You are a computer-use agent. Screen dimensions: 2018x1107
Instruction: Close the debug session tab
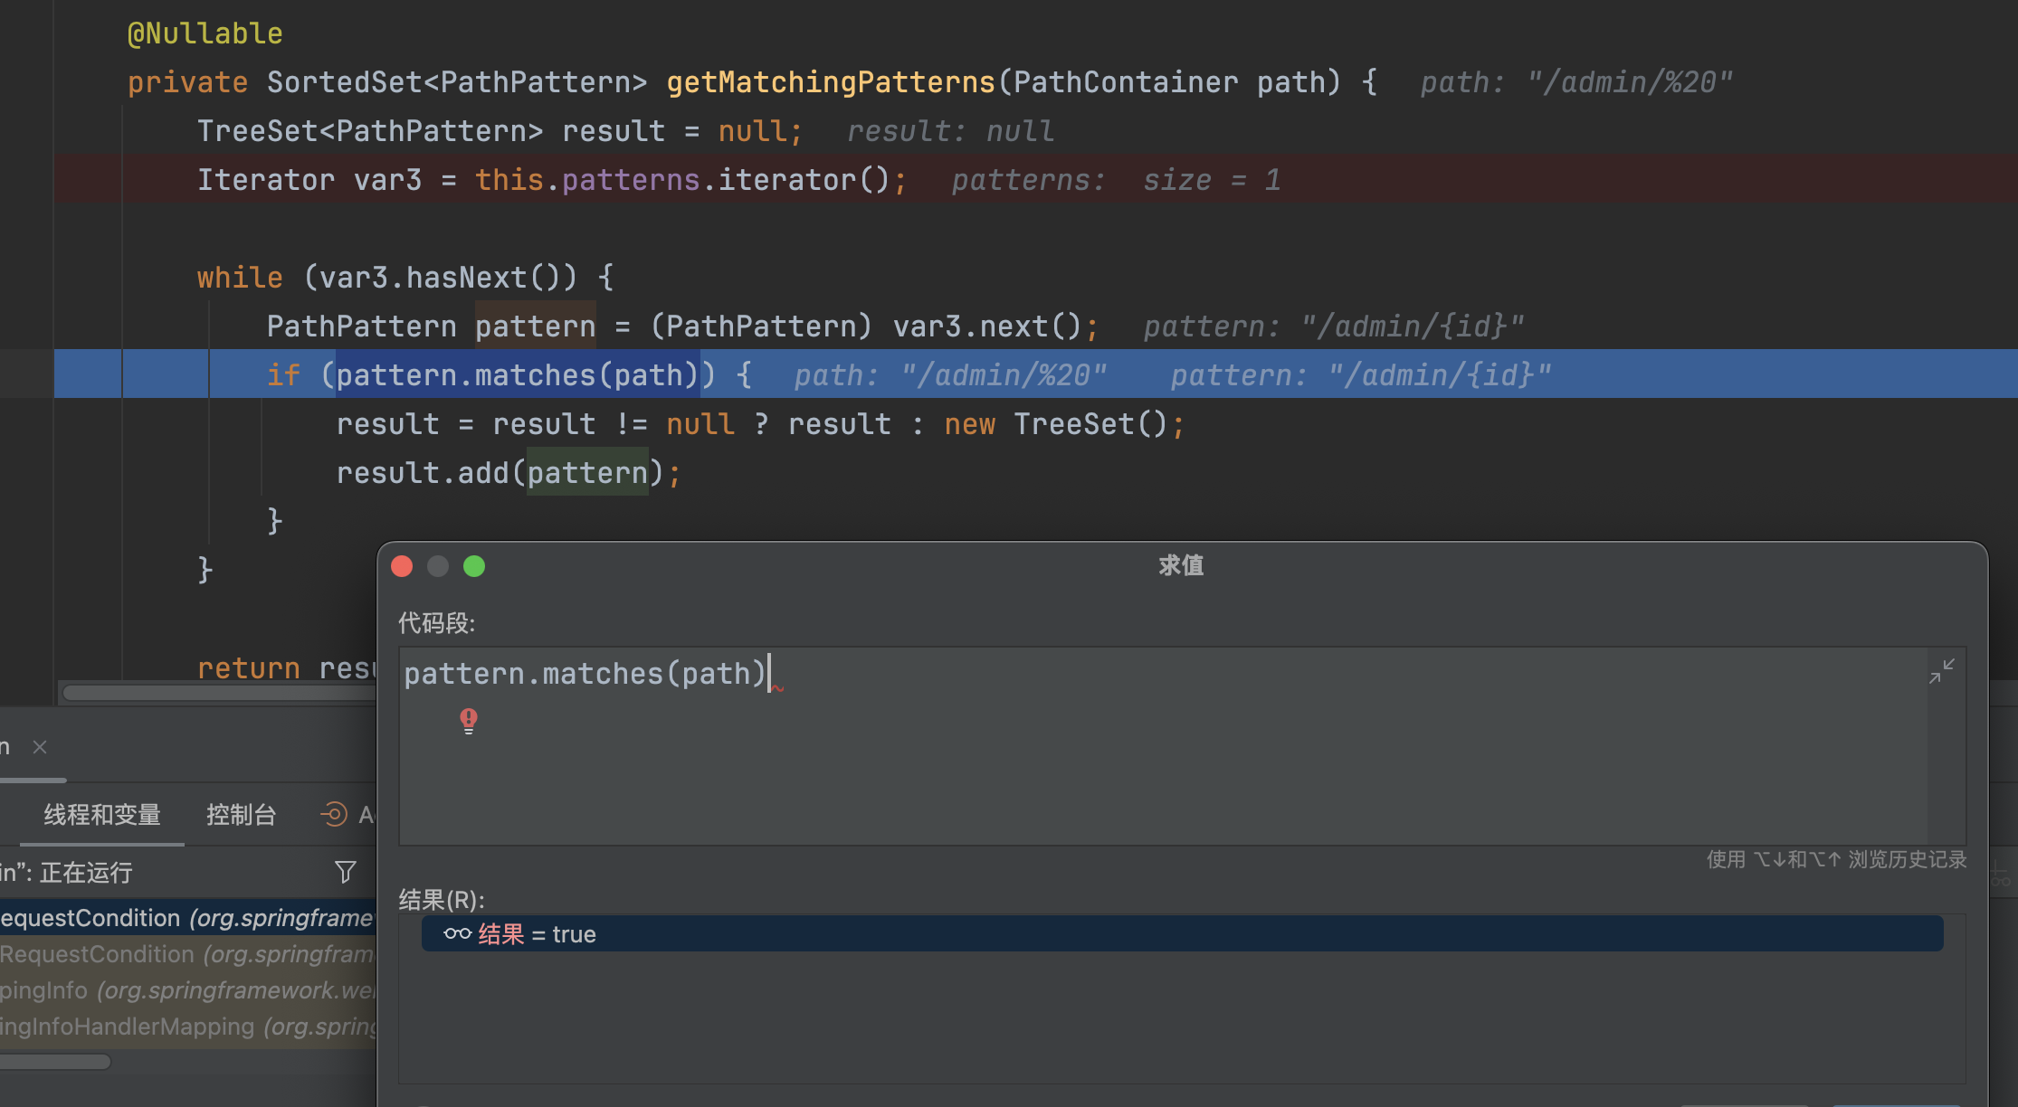(40, 747)
